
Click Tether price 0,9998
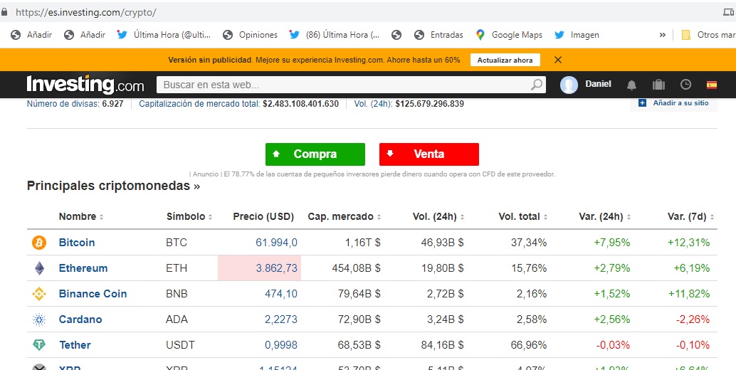(280, 345)
